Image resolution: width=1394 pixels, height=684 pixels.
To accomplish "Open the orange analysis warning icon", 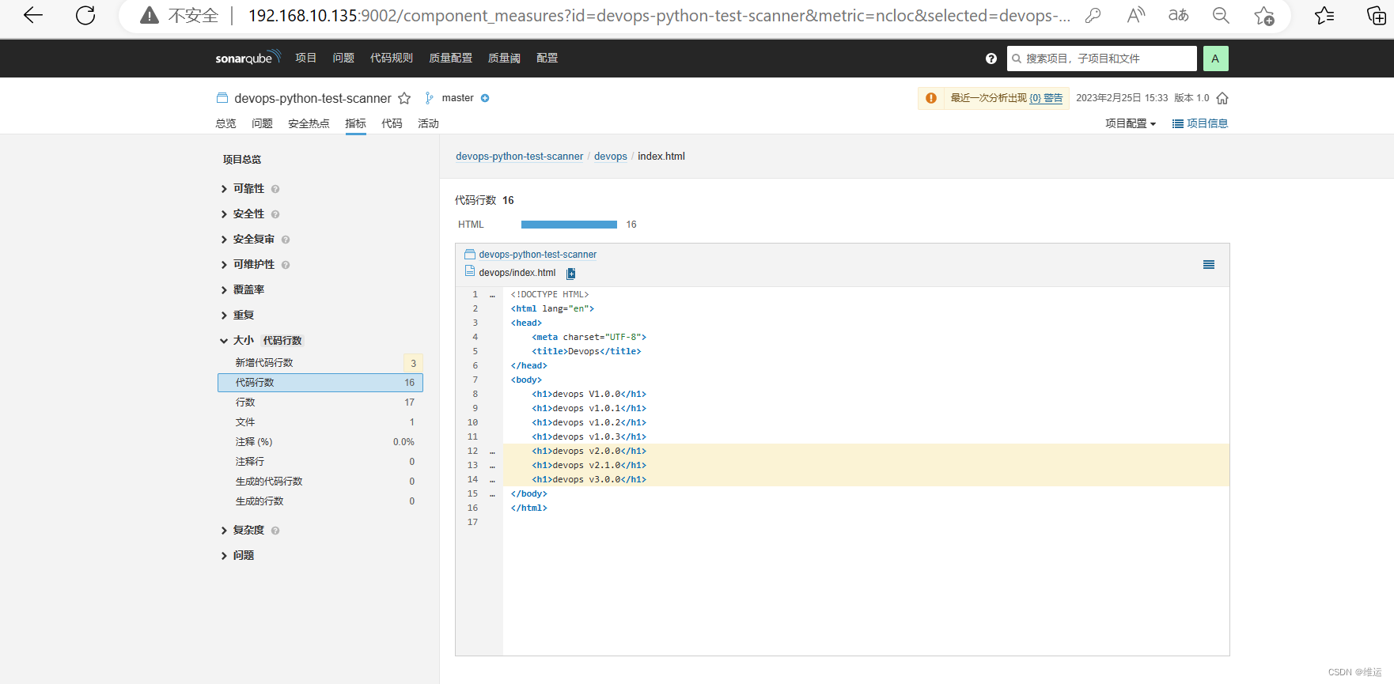I will tap(931, 98).
